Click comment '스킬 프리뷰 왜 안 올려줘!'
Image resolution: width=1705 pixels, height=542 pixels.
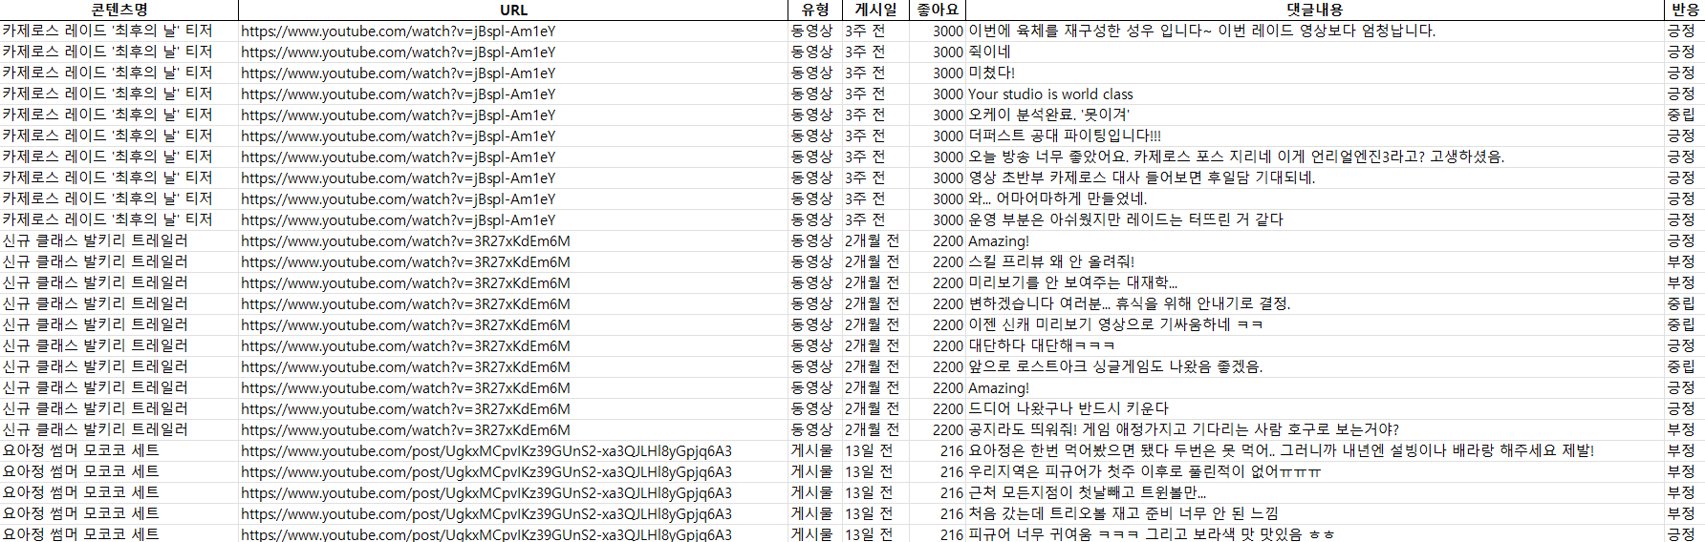tap(1051, 261)
